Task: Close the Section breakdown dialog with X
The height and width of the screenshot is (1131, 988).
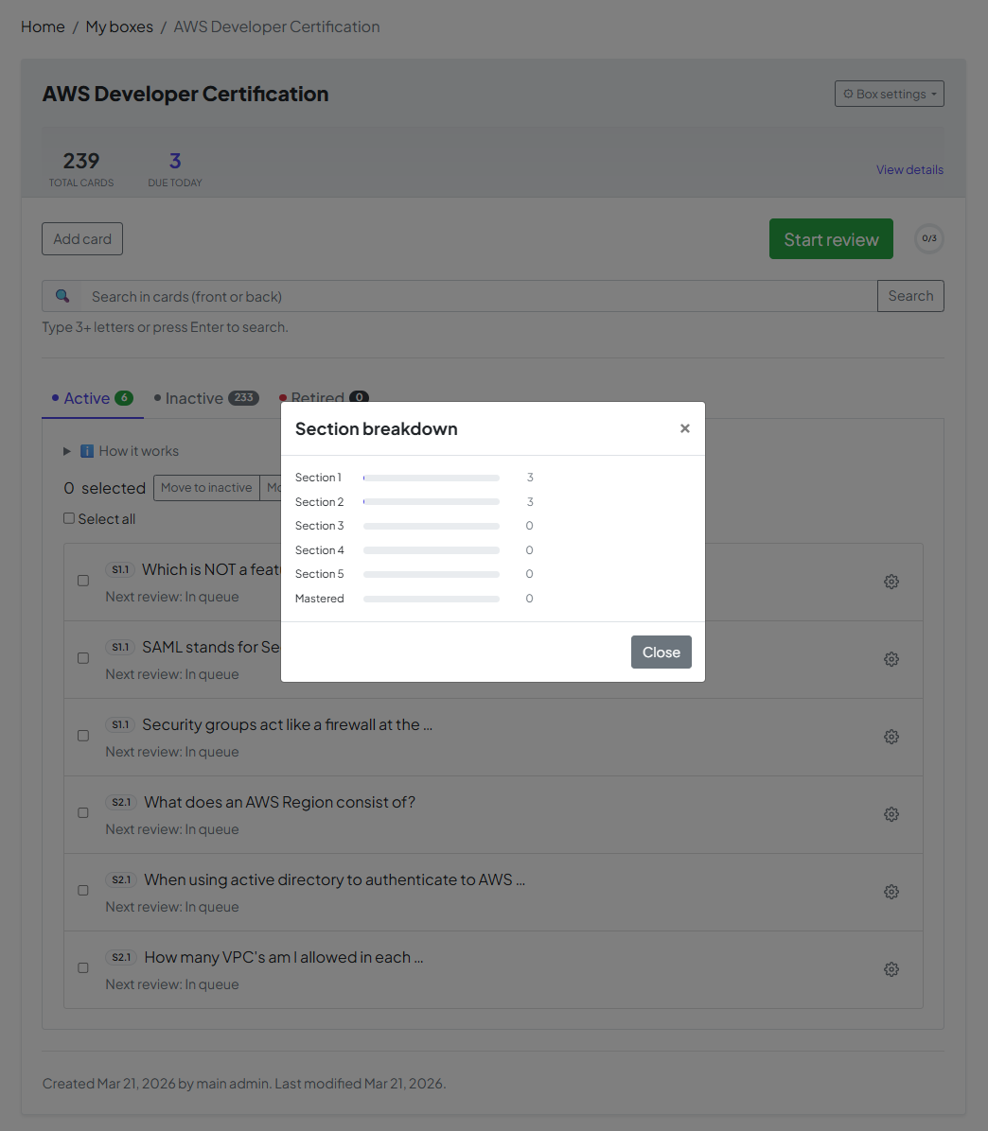Action: (x=684, y=428)
